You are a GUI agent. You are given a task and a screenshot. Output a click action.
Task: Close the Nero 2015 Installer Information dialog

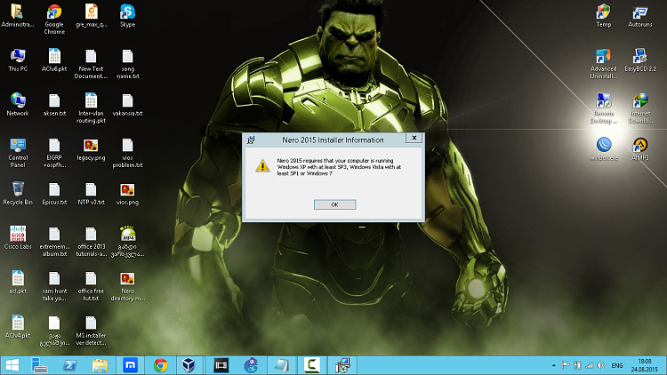coord(414,138)
